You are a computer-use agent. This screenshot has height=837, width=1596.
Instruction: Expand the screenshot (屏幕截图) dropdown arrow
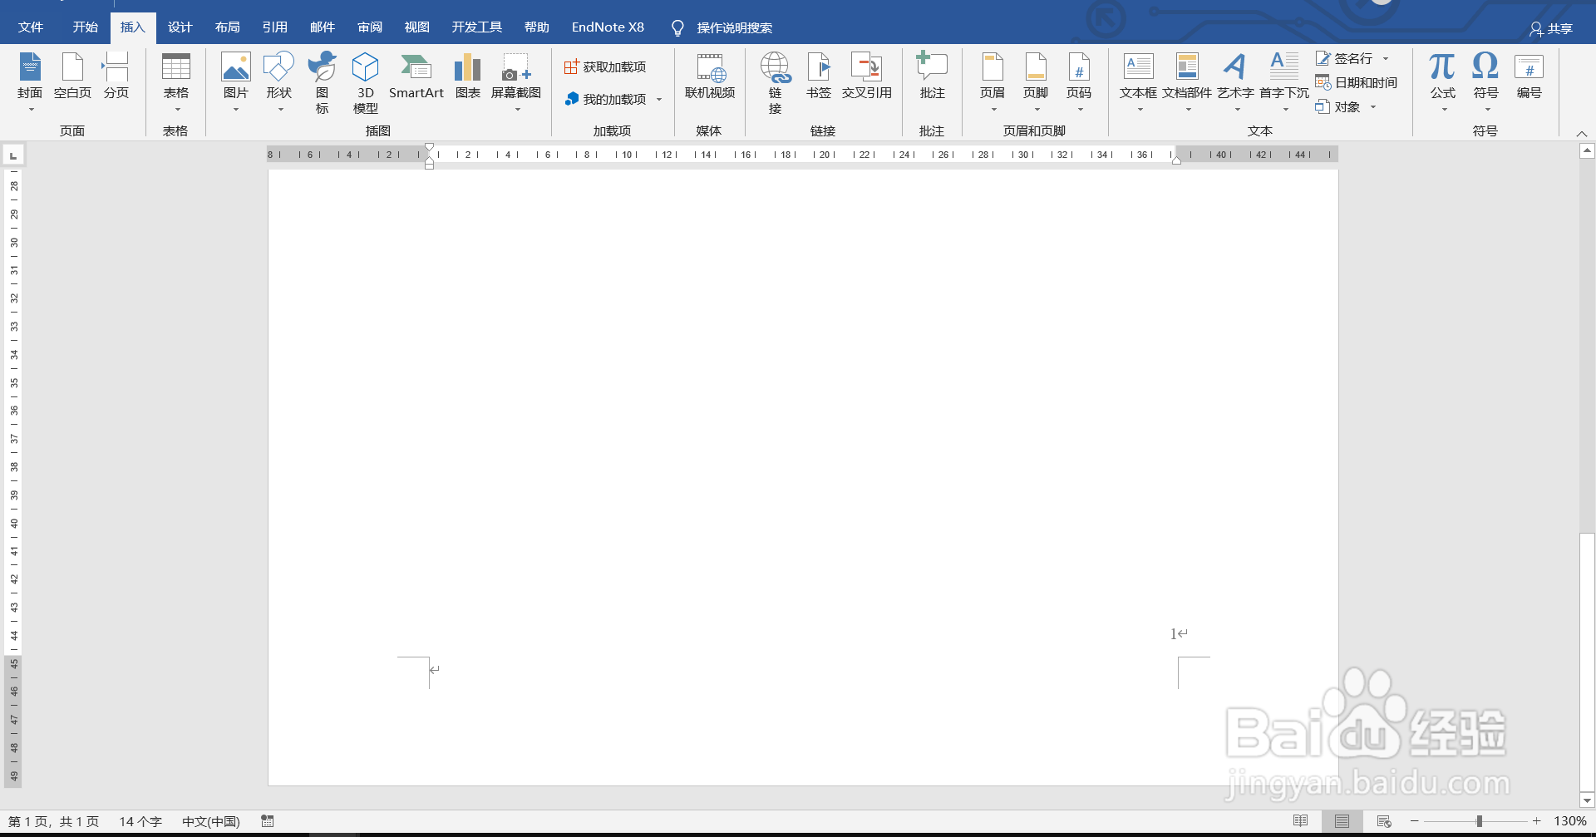(x=517, y=110)
